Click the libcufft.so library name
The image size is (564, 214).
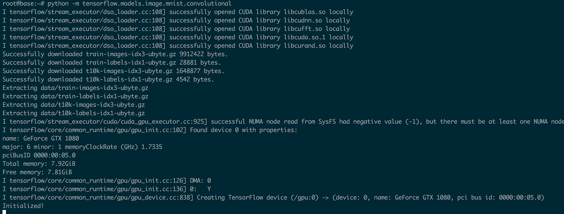(x=303, y=29)
